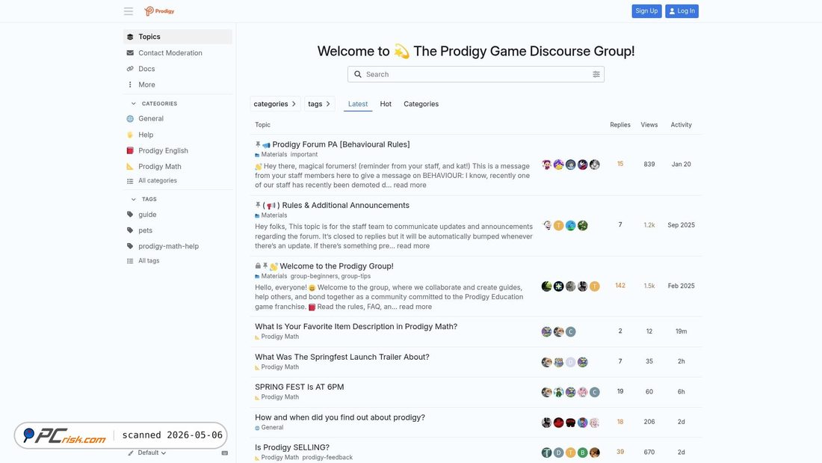This screenshot has width=822, height=463.
Task: Open keyboard shortcuts icon at sidebar bottom
Action: tap(225, 453)
